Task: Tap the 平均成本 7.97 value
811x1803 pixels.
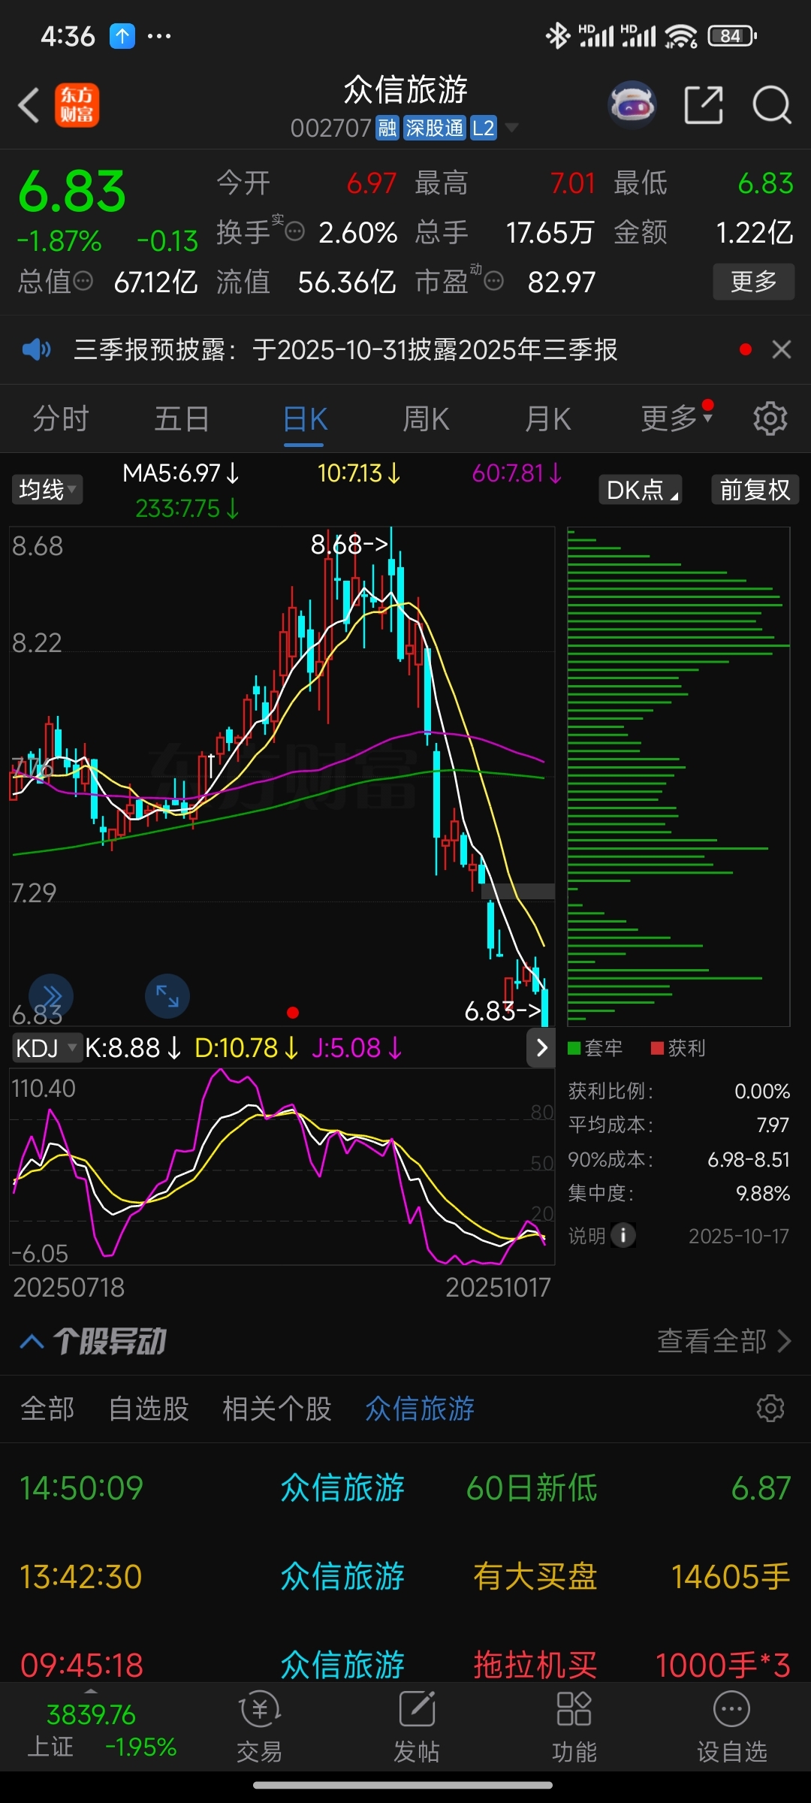Action: click(x=773, y=1125)
